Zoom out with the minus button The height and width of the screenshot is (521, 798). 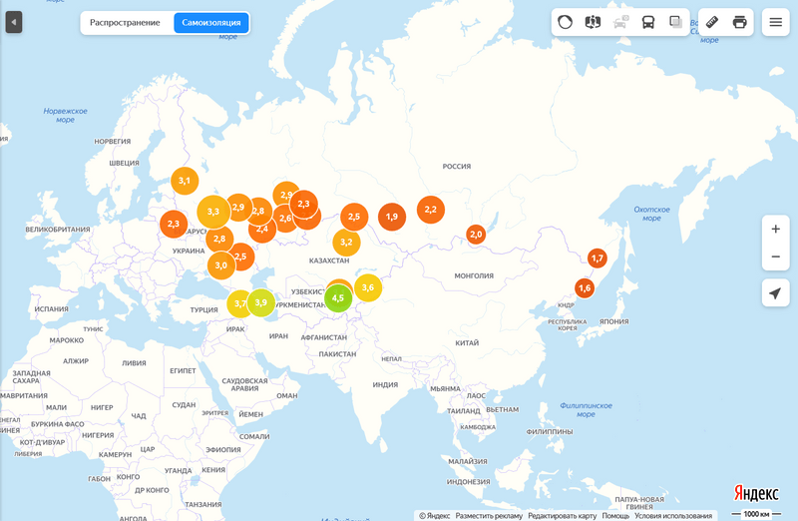click(x=776, y=257)
